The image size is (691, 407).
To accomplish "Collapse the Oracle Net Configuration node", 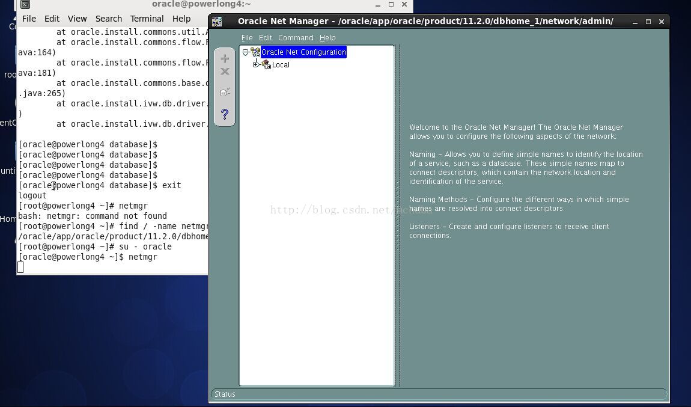I will [246, 52].
